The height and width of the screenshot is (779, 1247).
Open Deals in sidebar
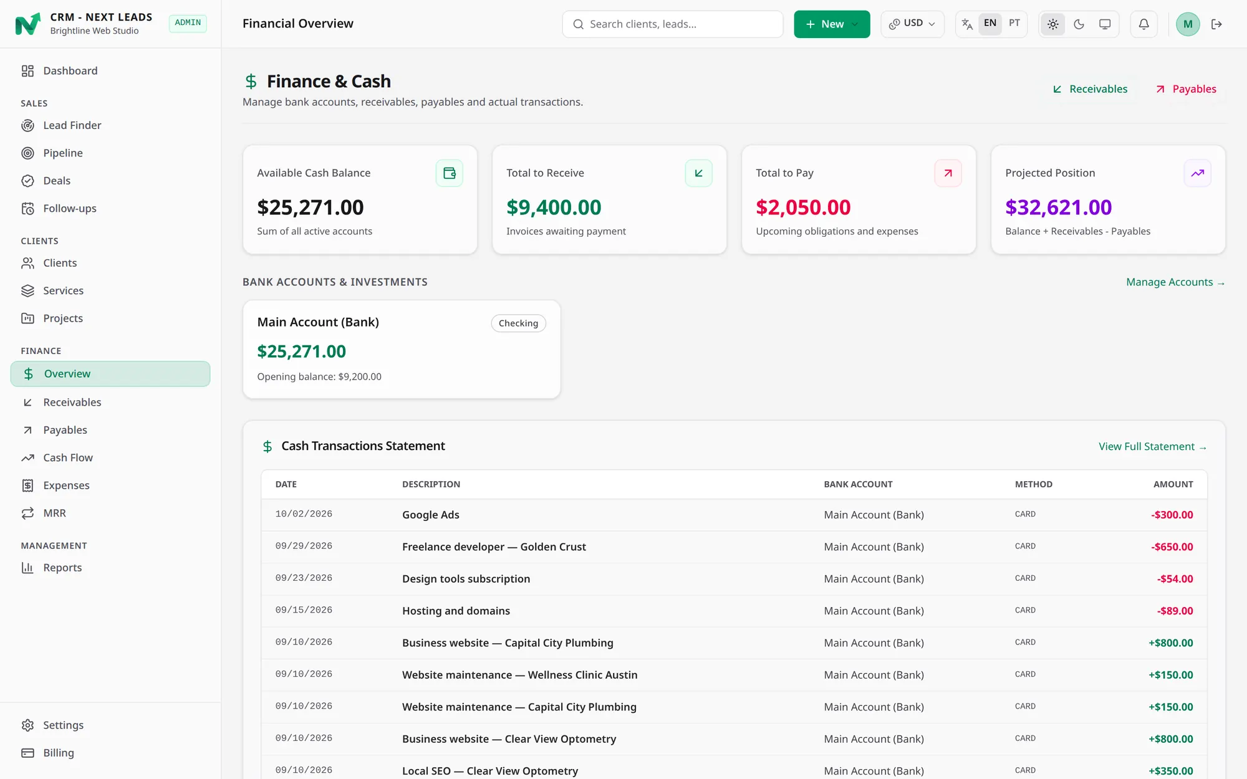[x=110, y=181]
